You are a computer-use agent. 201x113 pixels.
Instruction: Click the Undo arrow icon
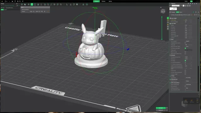pyautogui.click(x=20, y=1)
